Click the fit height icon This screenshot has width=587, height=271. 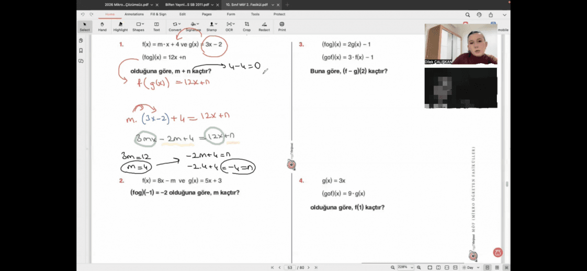point(438,268)
